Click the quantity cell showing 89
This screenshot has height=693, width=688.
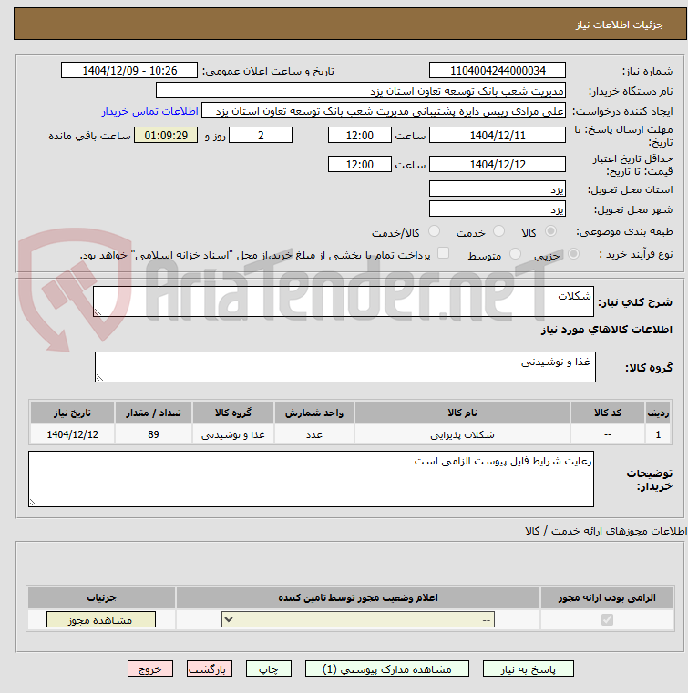pyautogui.click(x=153, y=434)
